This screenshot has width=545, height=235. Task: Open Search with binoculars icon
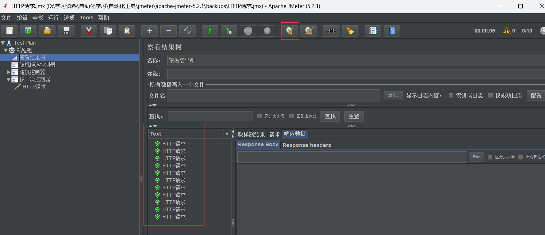tap(331, 31)
